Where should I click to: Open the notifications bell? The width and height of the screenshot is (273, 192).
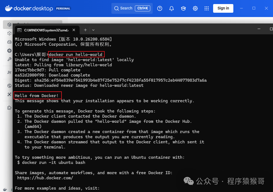coord(172,8)
